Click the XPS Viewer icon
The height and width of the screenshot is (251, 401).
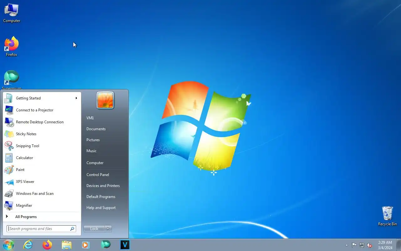click(x=9, y=182)
